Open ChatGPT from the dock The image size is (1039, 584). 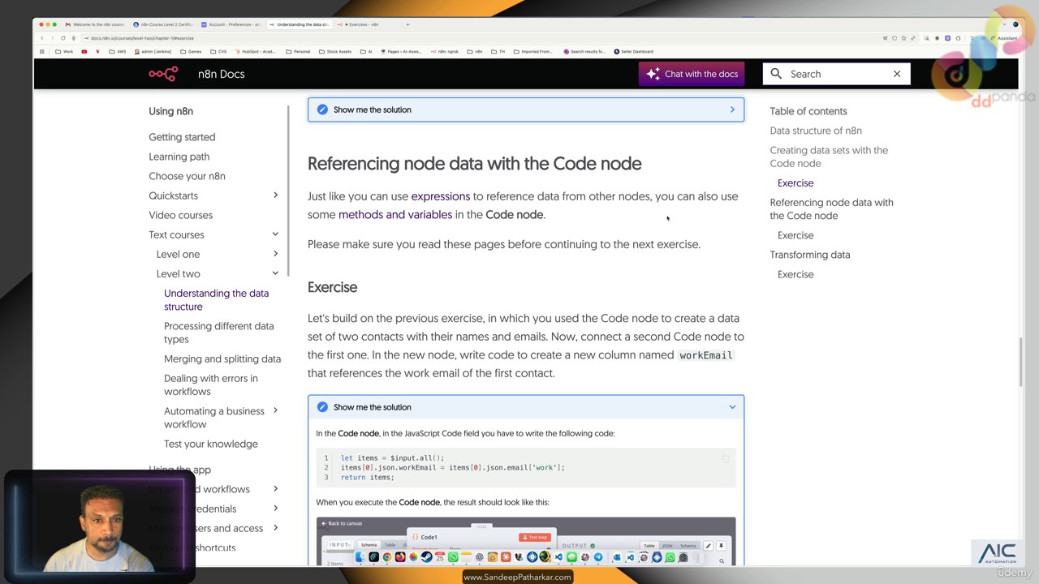coord(480,557)
